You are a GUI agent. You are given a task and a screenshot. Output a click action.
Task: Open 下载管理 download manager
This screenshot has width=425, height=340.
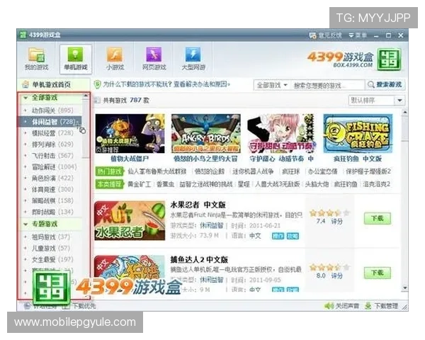click(x=382, y=306)
